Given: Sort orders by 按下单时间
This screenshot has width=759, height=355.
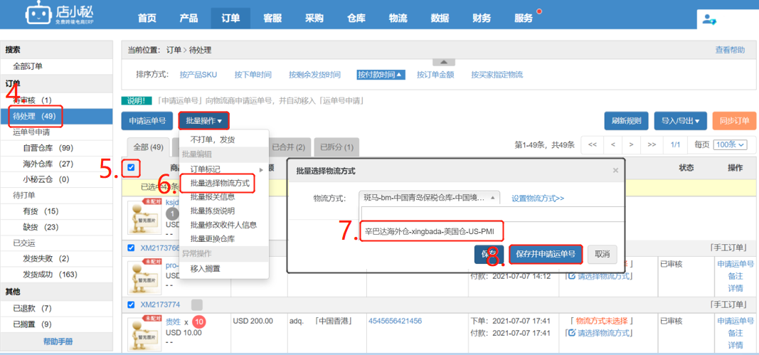Looking at the screenshot, I should pyautogui.click(x=253, y=75).
